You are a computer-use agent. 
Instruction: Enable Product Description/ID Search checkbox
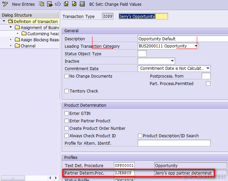point(140,136)
